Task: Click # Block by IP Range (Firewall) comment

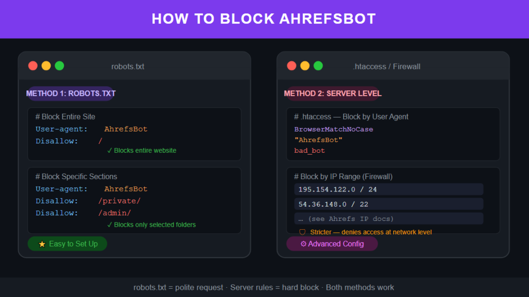Action: pos(343,176)
